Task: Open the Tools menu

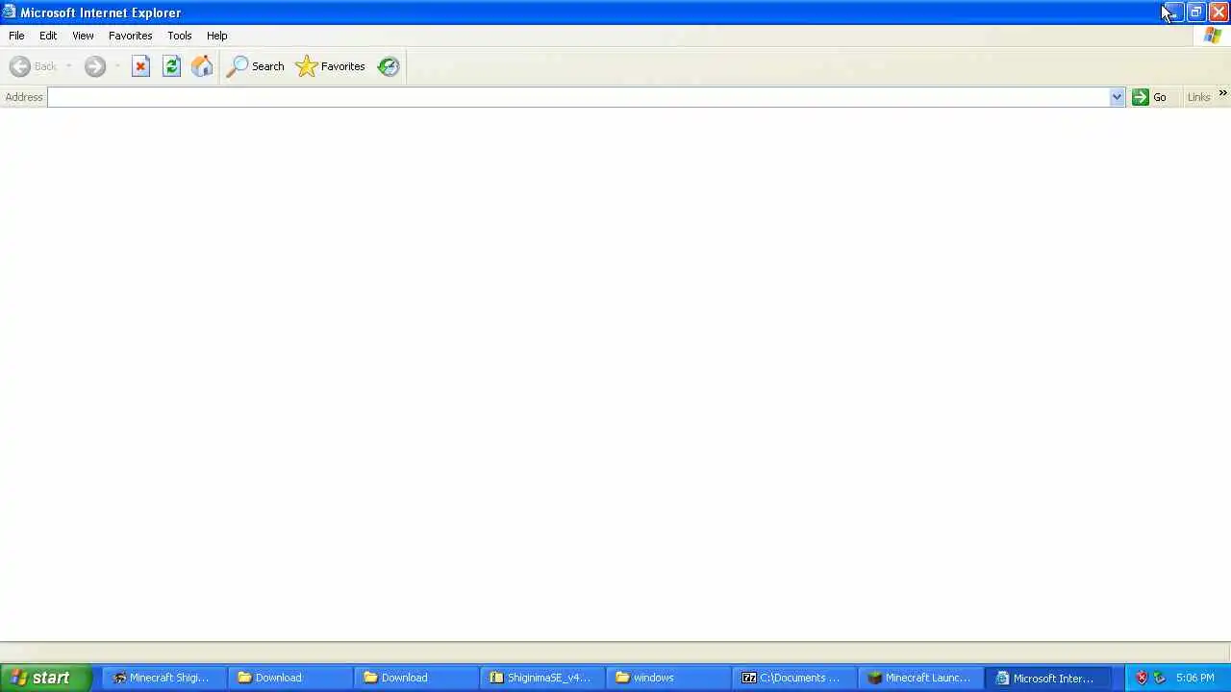Action: [179, 36]
